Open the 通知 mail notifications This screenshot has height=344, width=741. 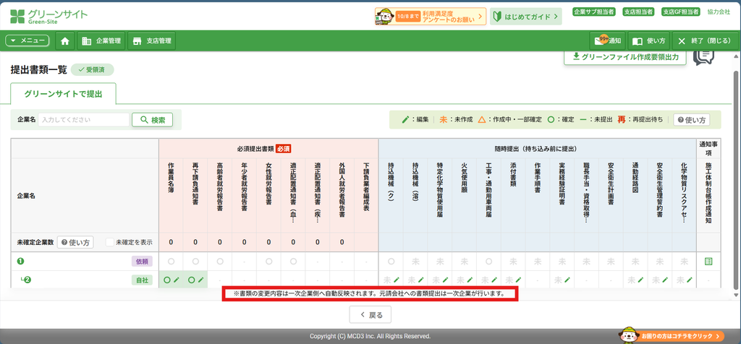click(x=608, y=41)
